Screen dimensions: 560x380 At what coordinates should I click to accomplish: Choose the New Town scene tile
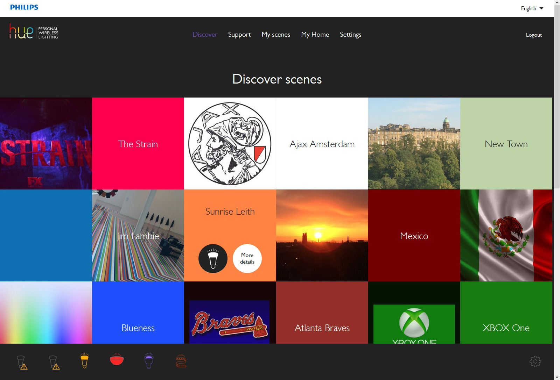tap(506, 143)
